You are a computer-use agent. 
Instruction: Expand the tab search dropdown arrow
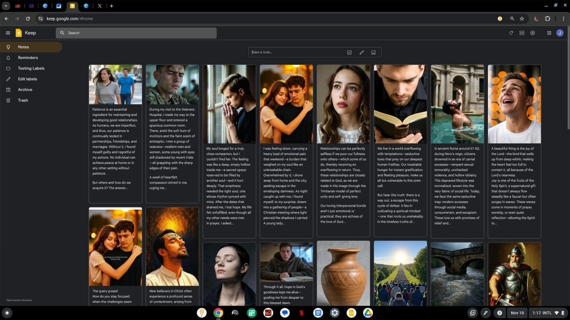[x=6, y=6]
